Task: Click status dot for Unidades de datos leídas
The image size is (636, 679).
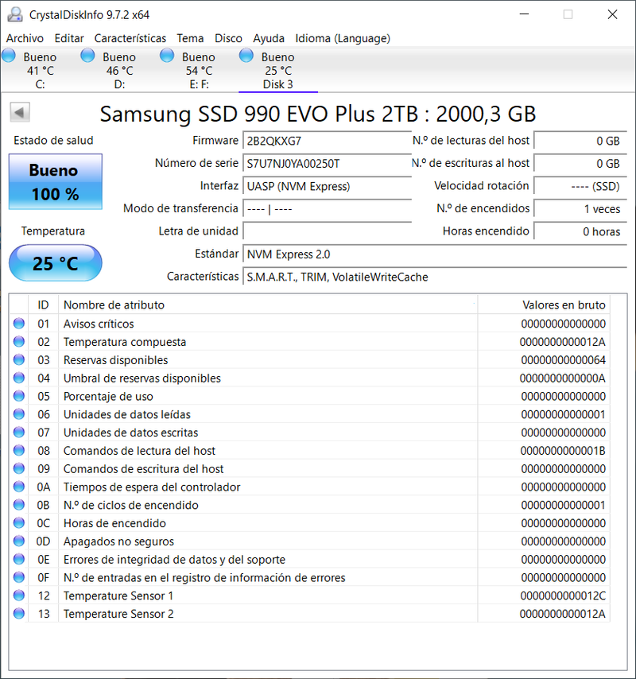Action: coord(18,414)
